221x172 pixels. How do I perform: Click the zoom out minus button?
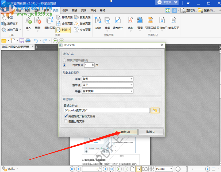(x=178, y=169)
